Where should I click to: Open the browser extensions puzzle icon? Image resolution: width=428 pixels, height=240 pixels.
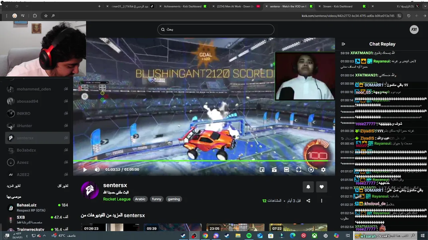tap(35, 16)
